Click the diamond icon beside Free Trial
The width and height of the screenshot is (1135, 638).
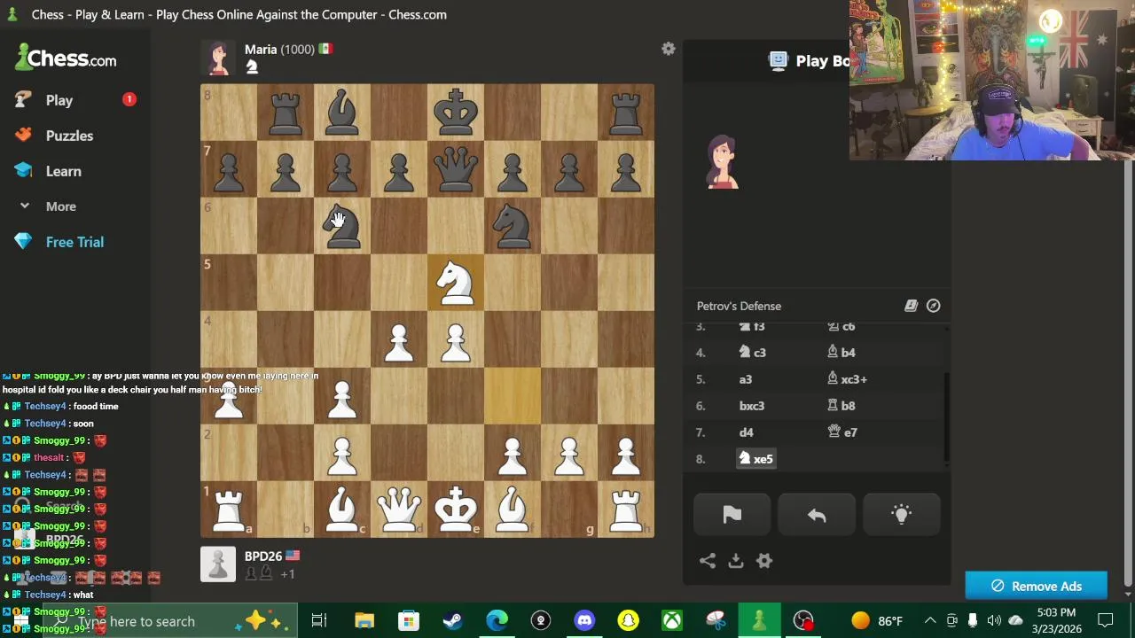click(x=24, y=242)
